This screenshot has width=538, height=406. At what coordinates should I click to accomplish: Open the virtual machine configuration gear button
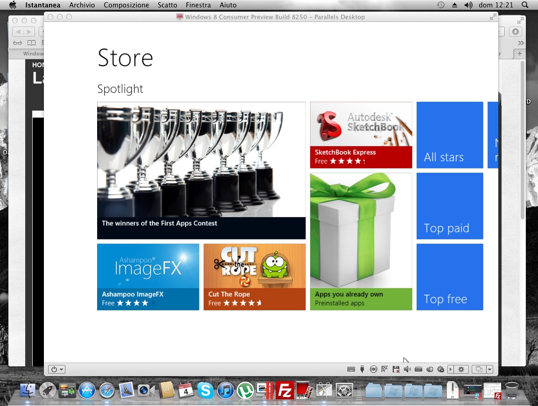pos(461,369)
